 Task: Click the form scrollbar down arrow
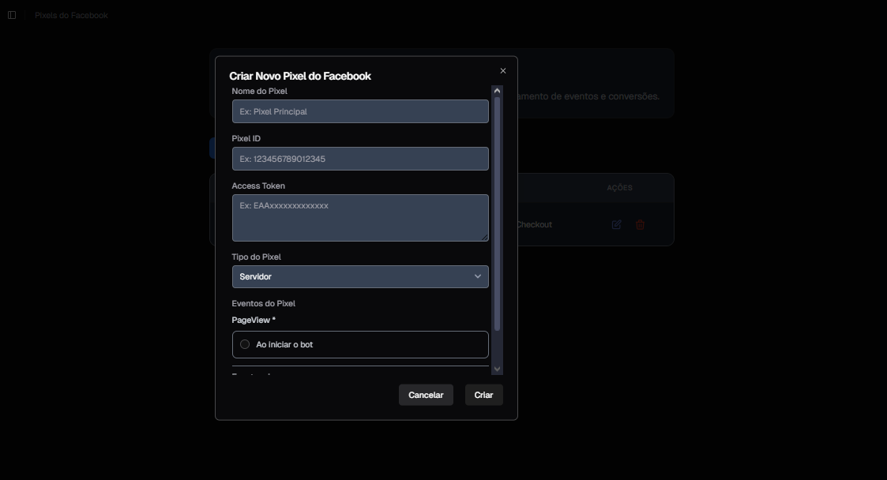[x=497, y=369]
